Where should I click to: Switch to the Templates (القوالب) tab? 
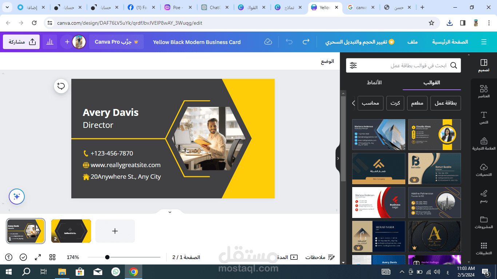[432, 82]
